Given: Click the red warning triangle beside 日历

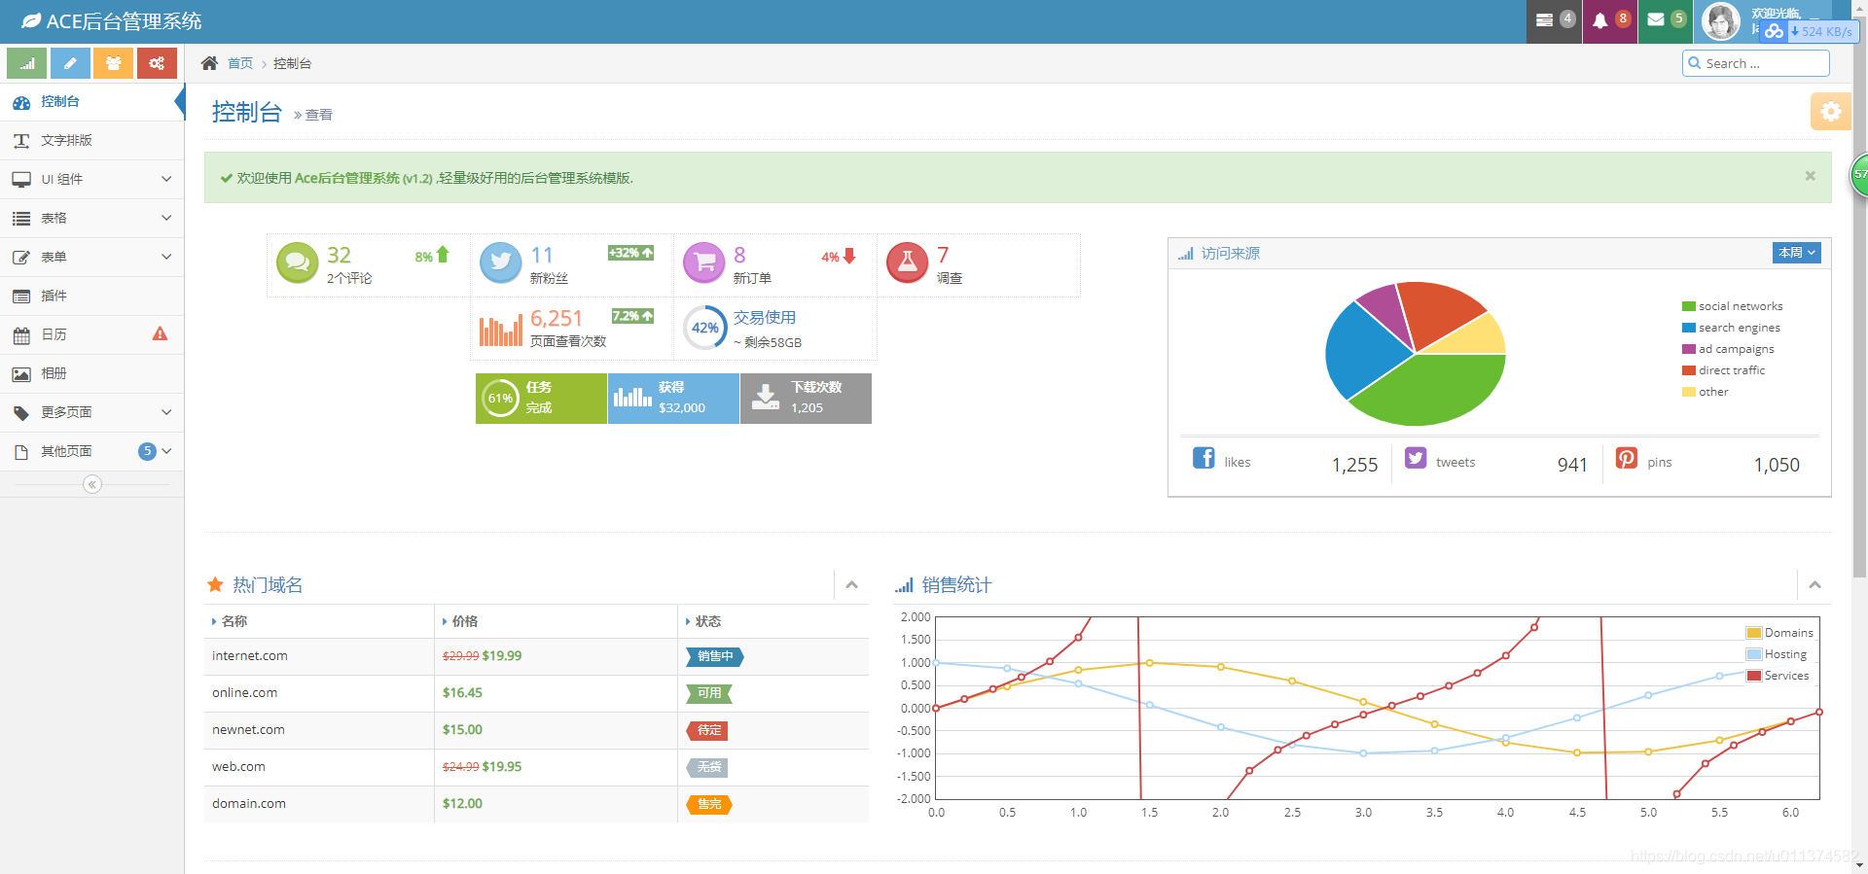Looking at the screenshot, I should (160, 333).
